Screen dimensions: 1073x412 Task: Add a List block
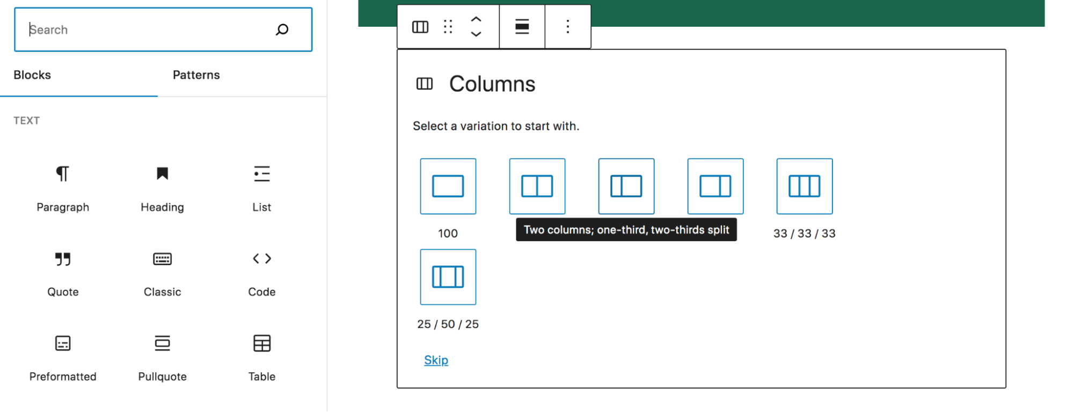tap(261, 188)
